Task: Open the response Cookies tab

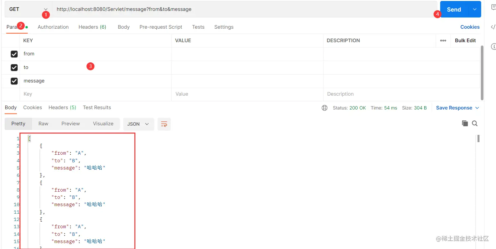Action: coord(33,108)
